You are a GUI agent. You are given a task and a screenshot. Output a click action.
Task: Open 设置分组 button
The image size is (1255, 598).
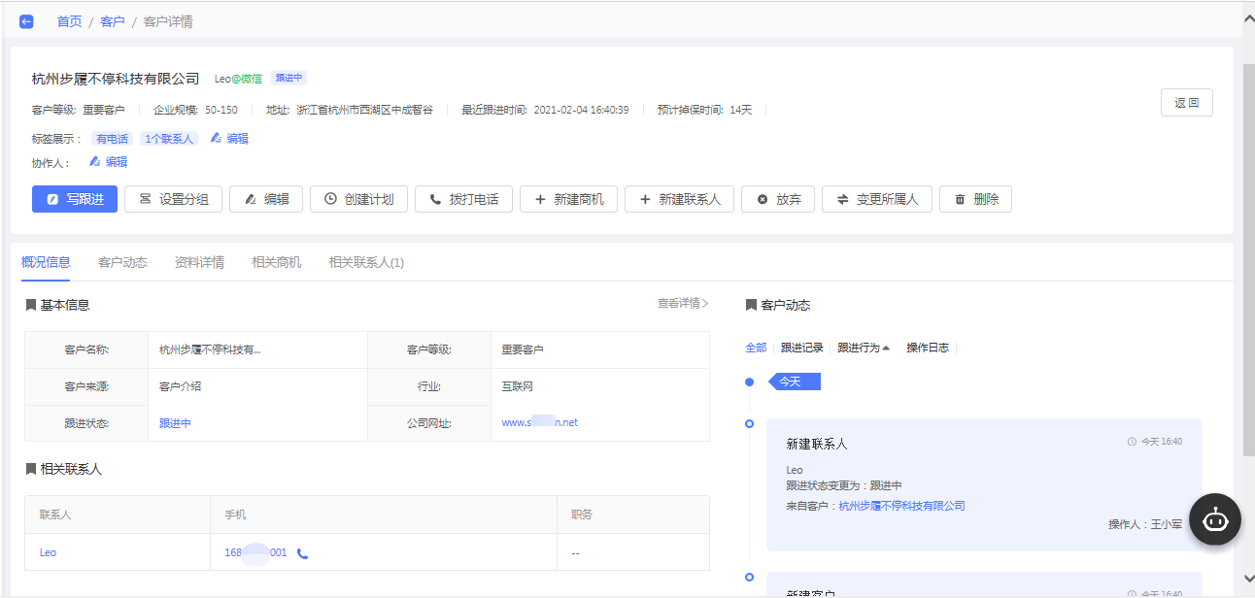click(x=174, y=199)
